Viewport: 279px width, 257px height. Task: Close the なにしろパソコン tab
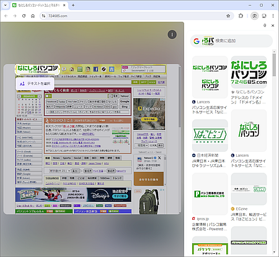64,5
